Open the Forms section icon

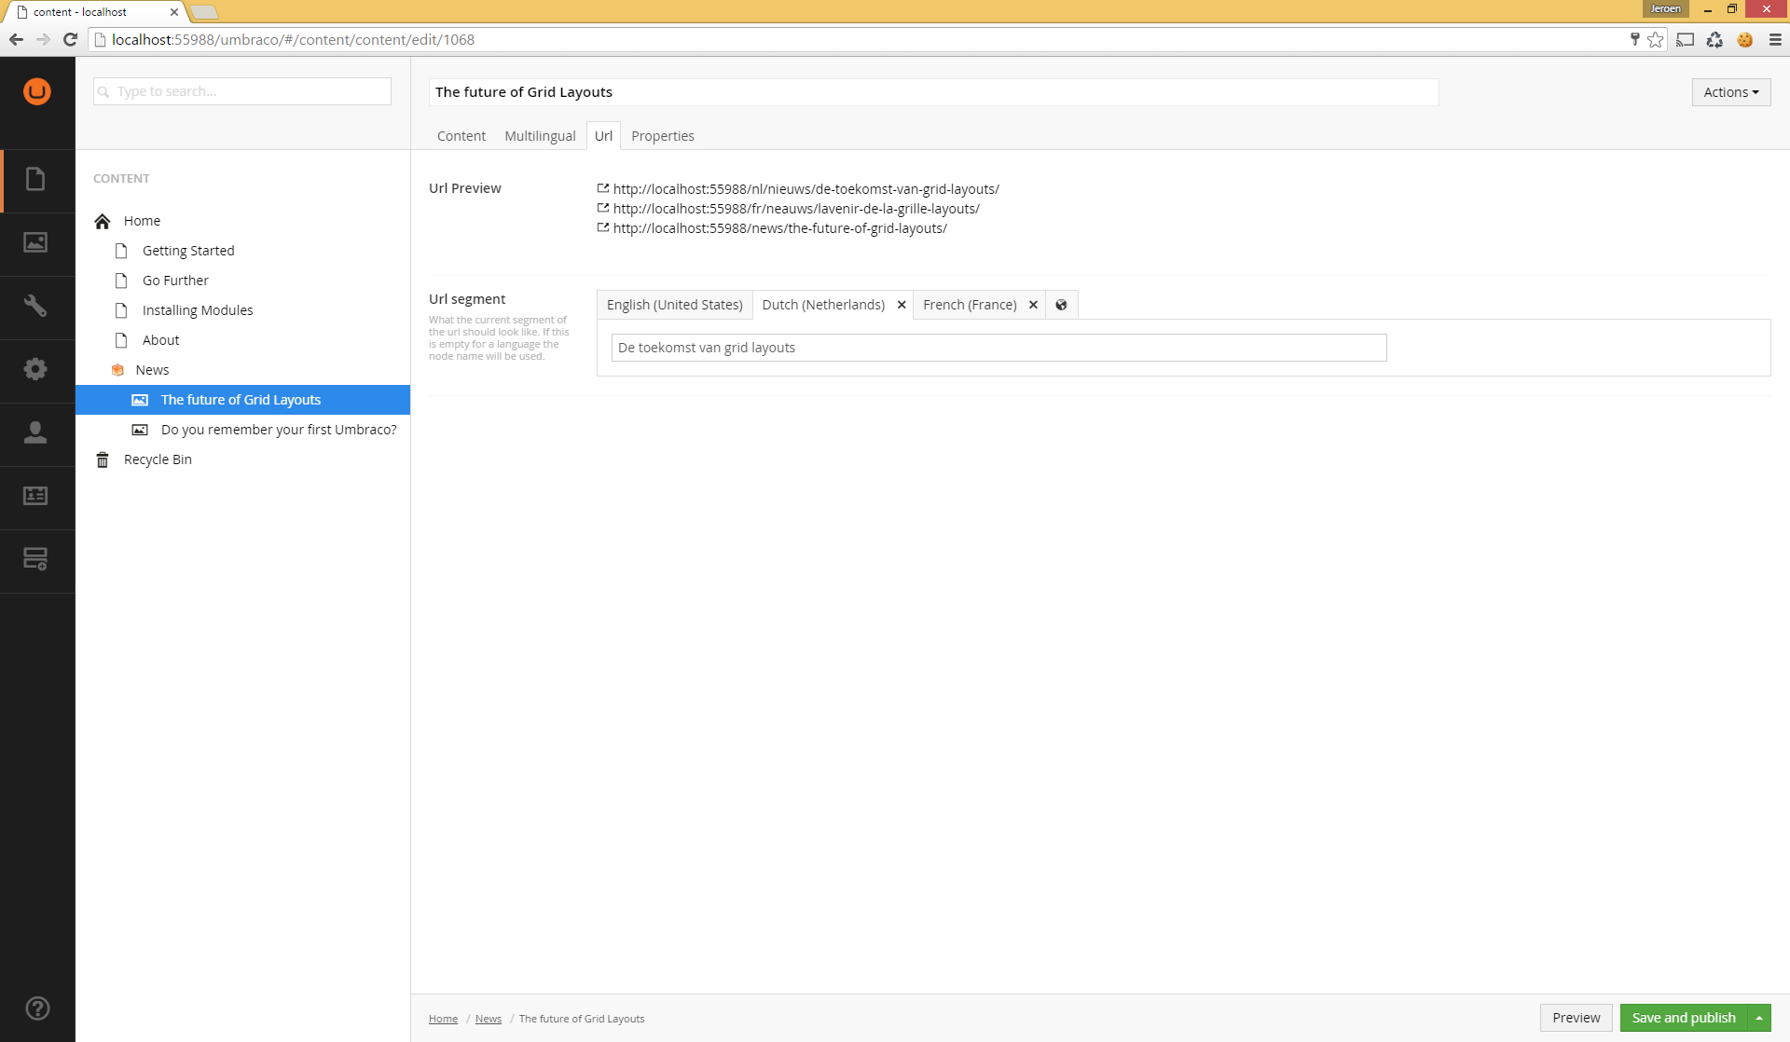tap(35, 559)
